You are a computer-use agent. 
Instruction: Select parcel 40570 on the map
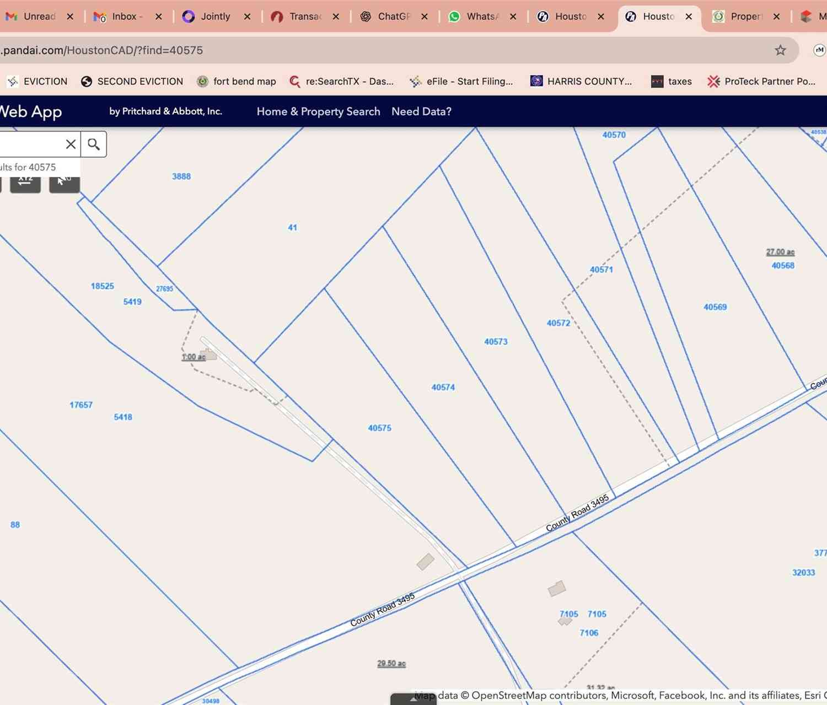pos(614,135)
